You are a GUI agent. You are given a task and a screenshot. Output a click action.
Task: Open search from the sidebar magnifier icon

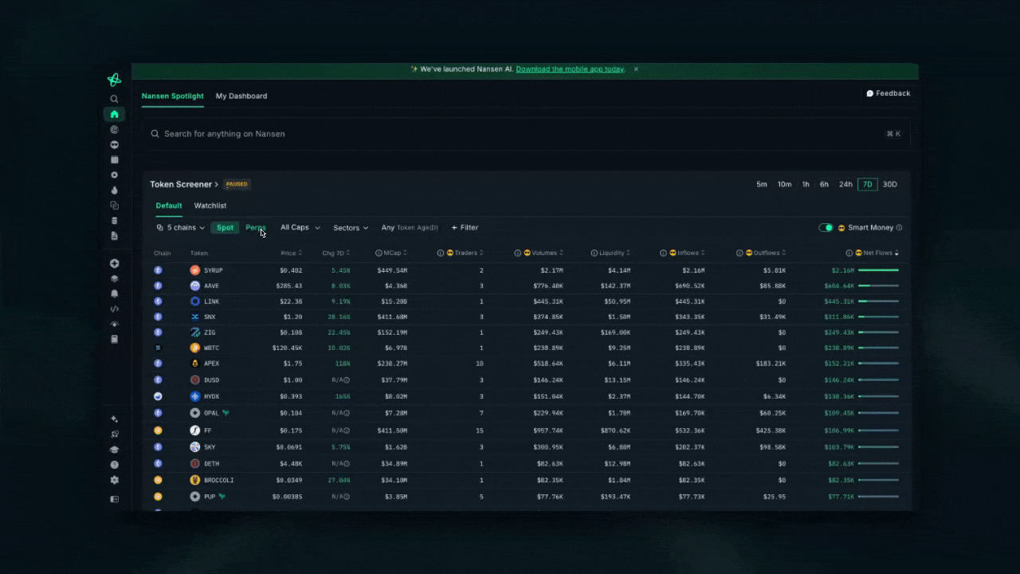coord(114,99)
